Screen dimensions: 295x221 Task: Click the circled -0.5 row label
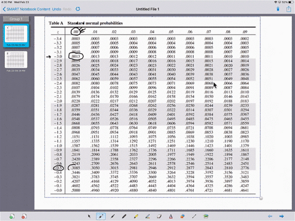(x=58, y=168)
